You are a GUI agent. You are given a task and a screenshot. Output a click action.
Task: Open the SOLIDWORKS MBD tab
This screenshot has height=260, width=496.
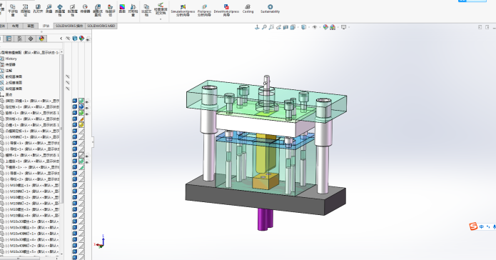click(x=101, y=26)
